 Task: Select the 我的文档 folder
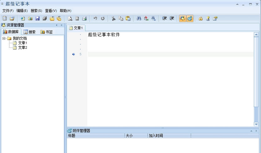point(20,38)
